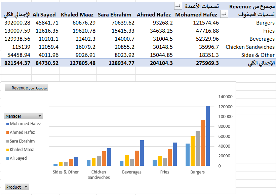Select the Beverages category axis label
276x195 pixels.
point(132,172)
